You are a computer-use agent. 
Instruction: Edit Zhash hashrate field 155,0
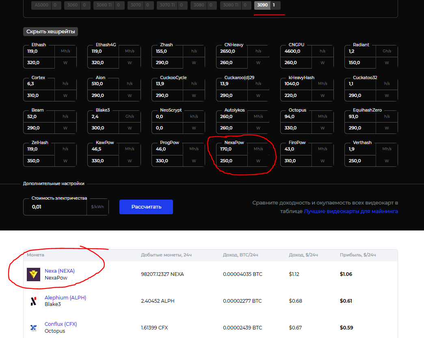pos(167,51)
